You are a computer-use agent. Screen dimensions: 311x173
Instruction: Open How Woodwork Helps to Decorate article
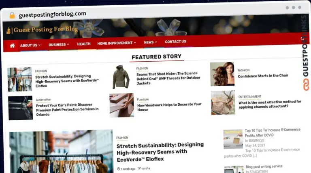point(169,107)
